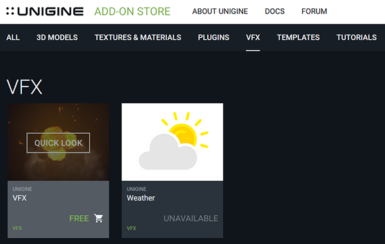Image resolution: width=385 pixels, height=244 pixels.
Task: Click the Weather product title
Action: click(141, 198)
